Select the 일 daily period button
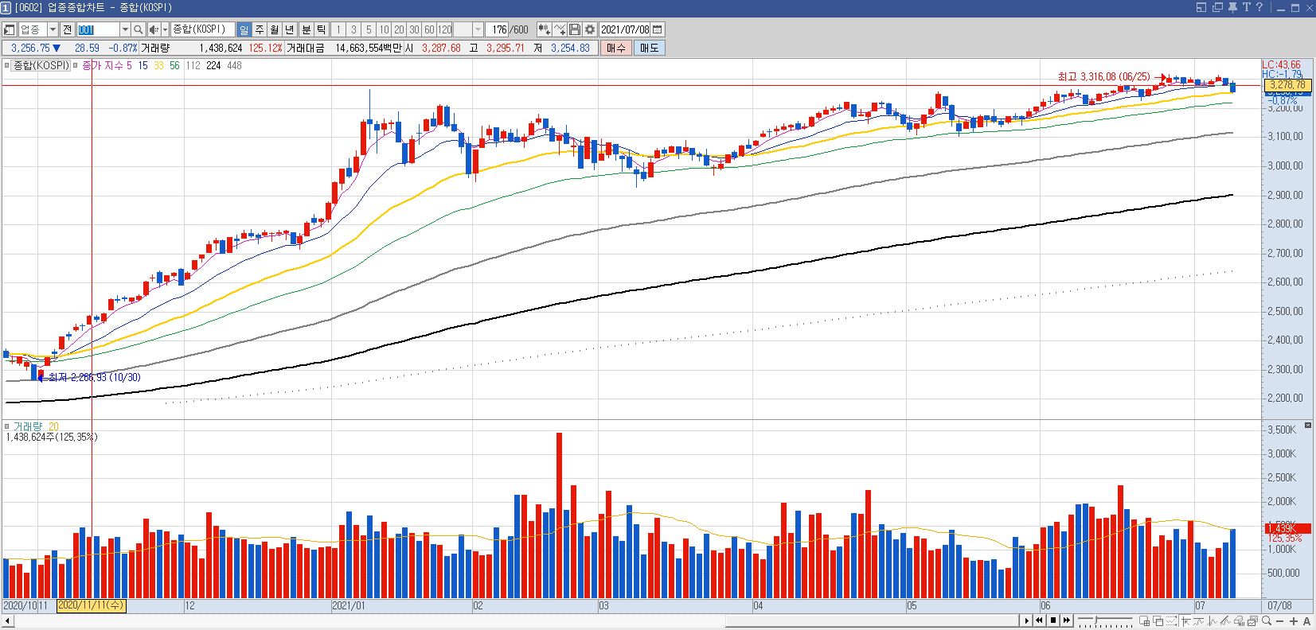1316x630 pixels. point(244,29)
